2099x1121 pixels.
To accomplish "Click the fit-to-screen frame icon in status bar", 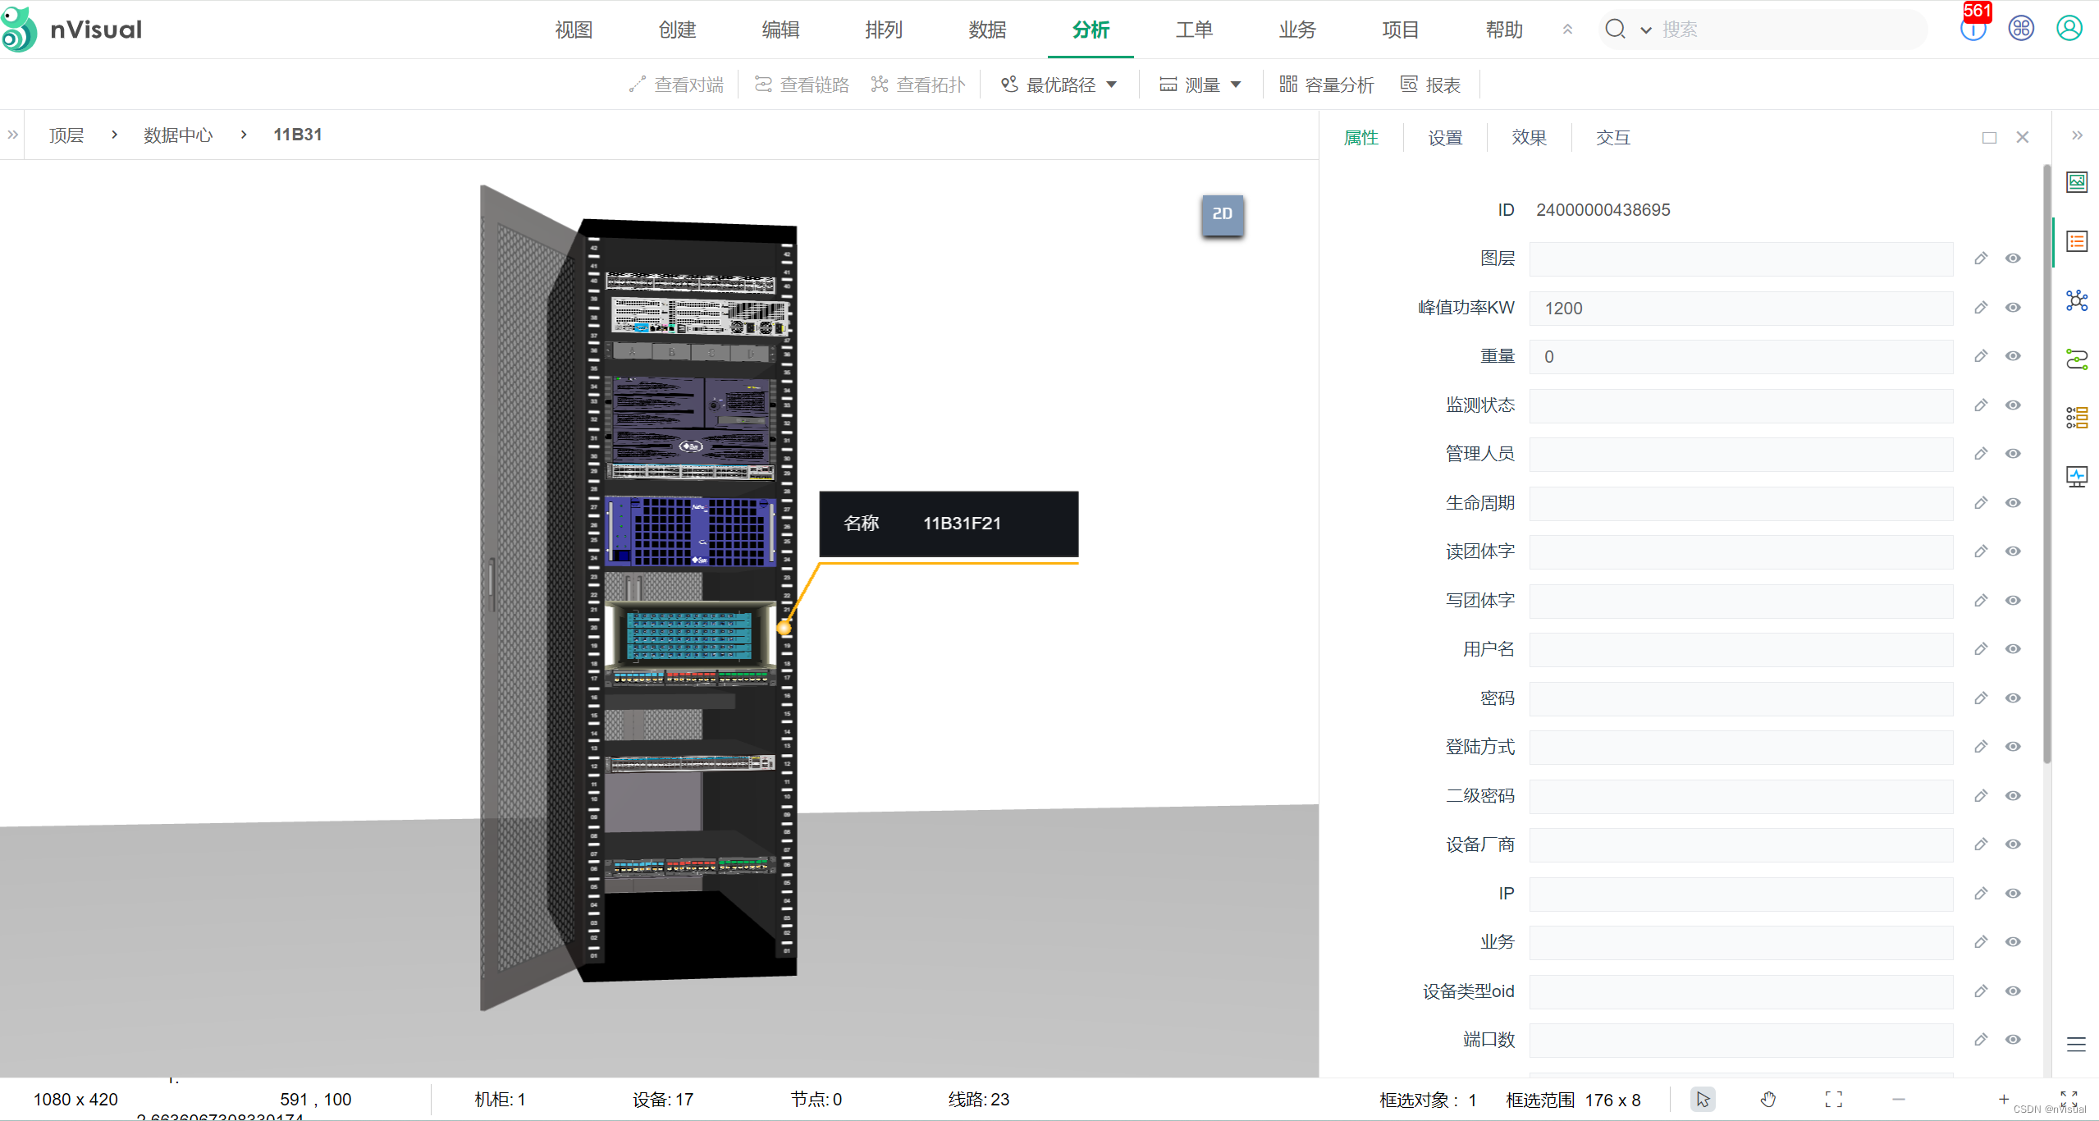I will pos(1833,1099).
